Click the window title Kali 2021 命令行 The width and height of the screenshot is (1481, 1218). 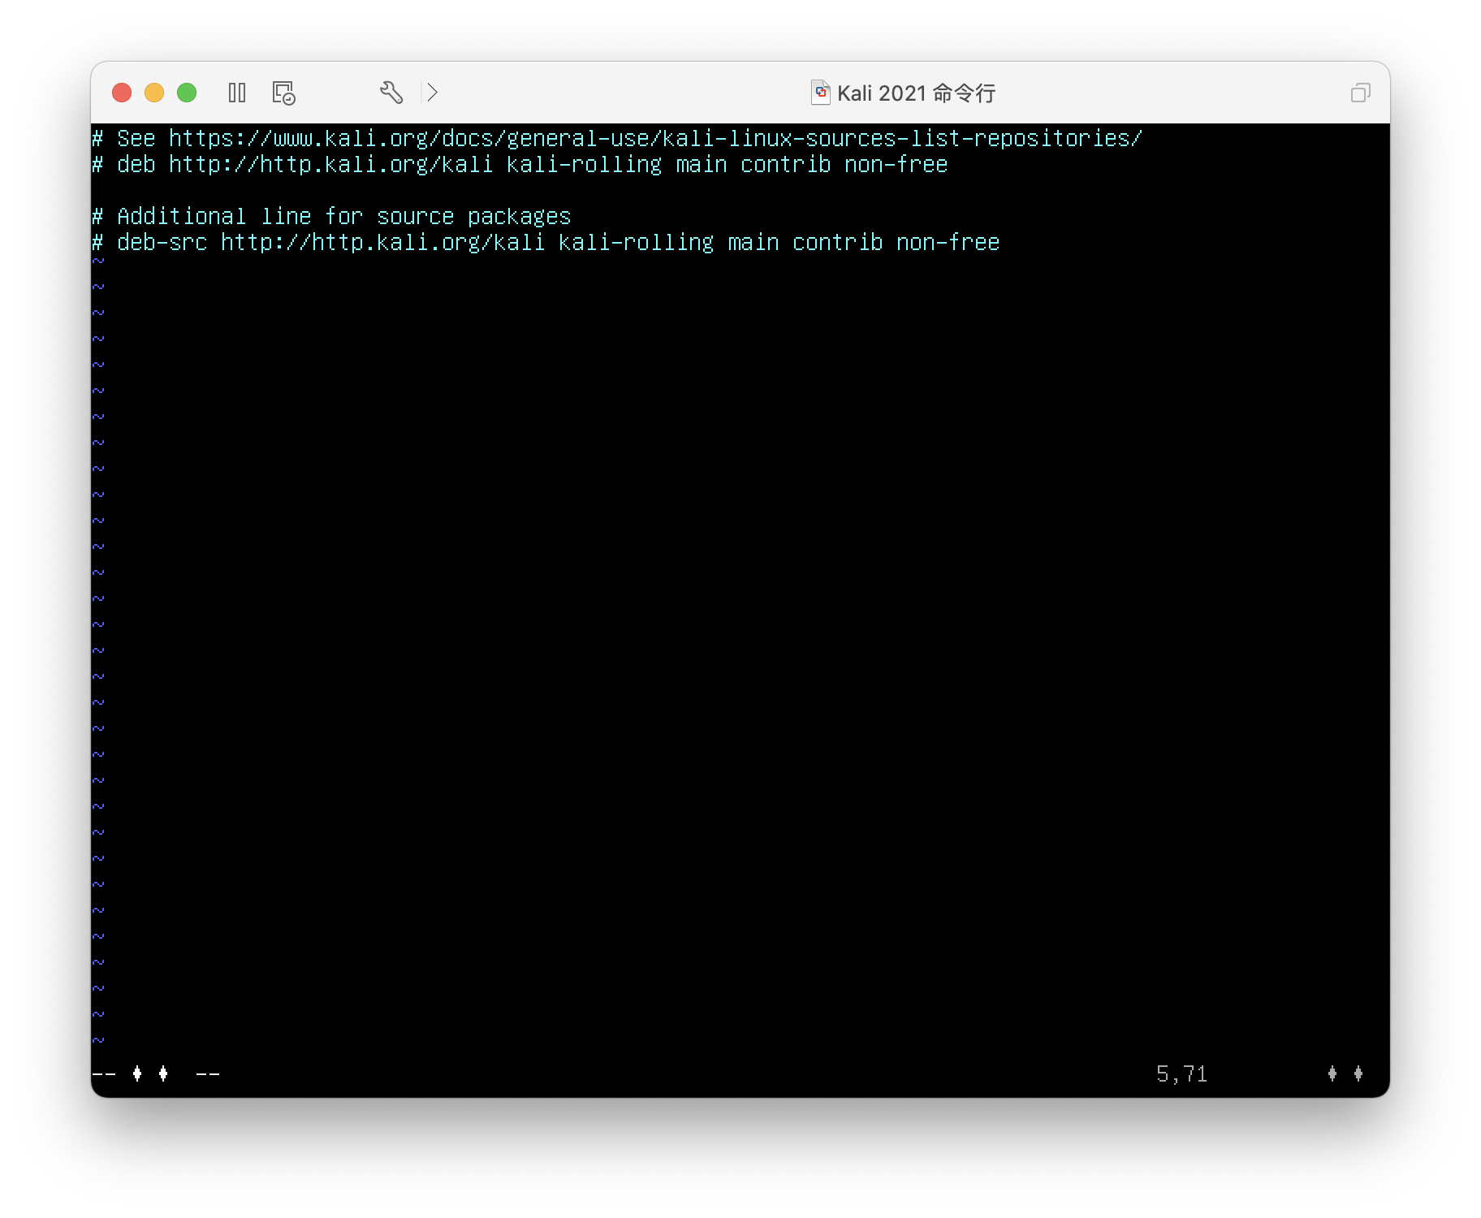(x=916, y=93)
